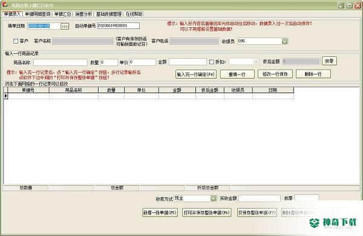Click the 数量 column header
363x236 pixels.
pos(111,90)
